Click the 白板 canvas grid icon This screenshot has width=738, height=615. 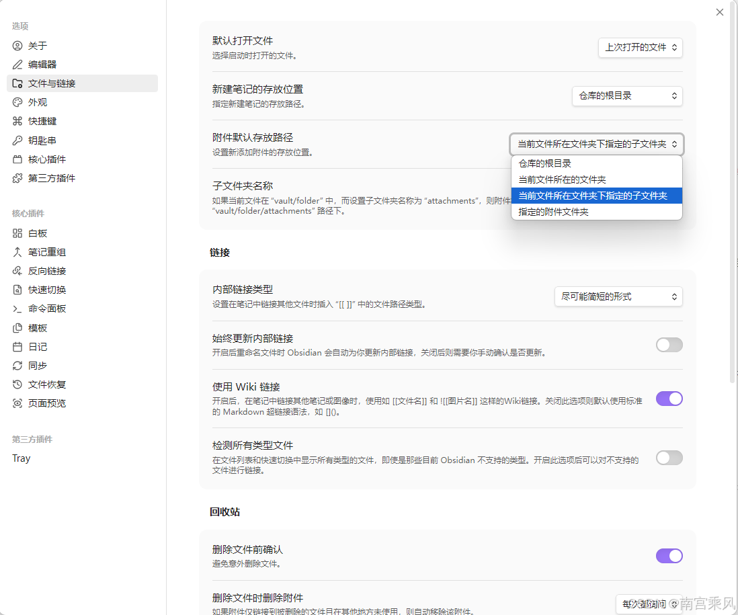click(x=17, y=233)
